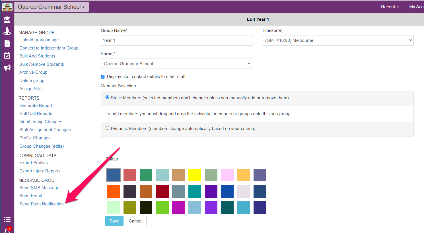
Task: Toggle Display staff contact details checkbox
Action: click(x=103, y=77)
